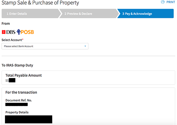This screenshot has height=125, width=177.
Task: Click the POSB key logo
Action: click(x=25, y=32)
